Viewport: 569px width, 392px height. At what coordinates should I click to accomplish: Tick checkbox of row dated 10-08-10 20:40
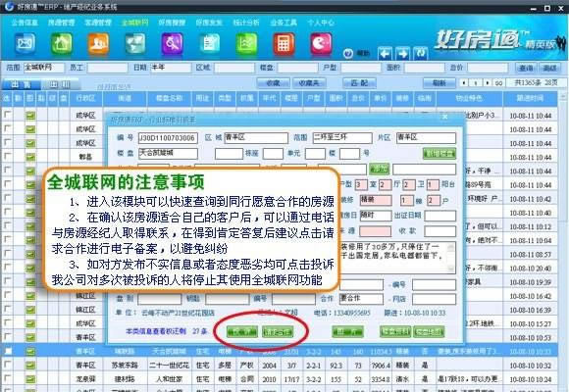tap(7, 267)
